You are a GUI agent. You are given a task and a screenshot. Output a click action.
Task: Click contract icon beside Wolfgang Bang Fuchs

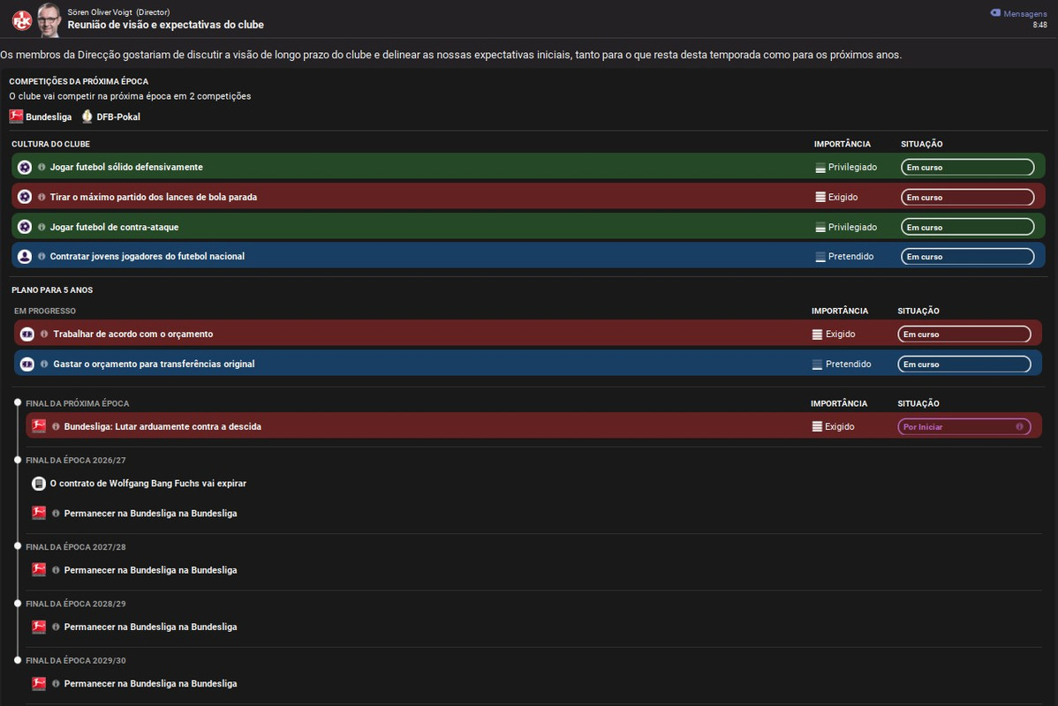(x=39, y=484)
